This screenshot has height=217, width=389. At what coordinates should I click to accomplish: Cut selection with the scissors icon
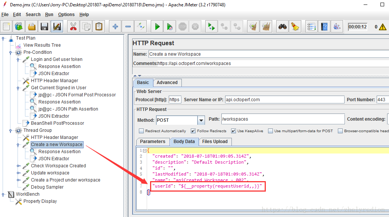click(x=74, y=27)
